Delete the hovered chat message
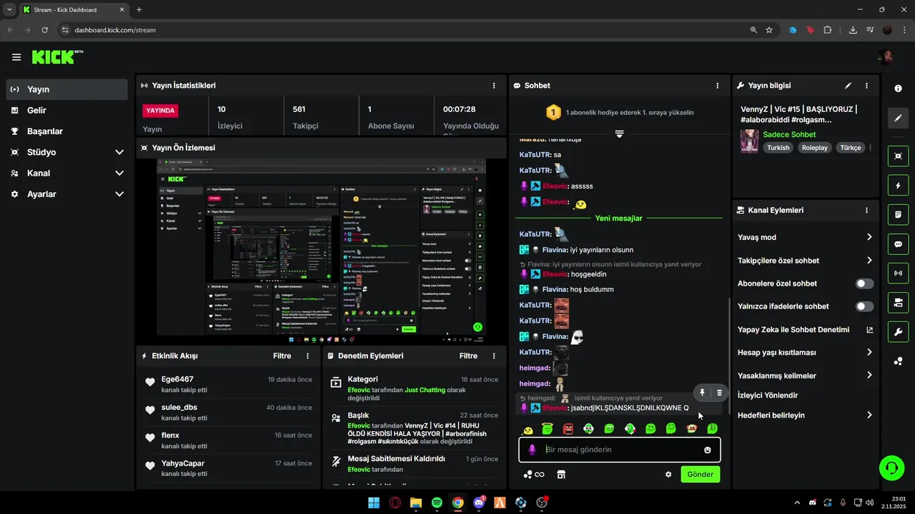 coord(719,393)
